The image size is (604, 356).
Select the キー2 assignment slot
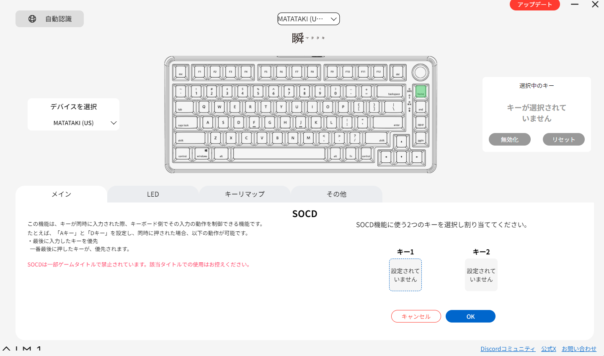click(x=481, y=275)
